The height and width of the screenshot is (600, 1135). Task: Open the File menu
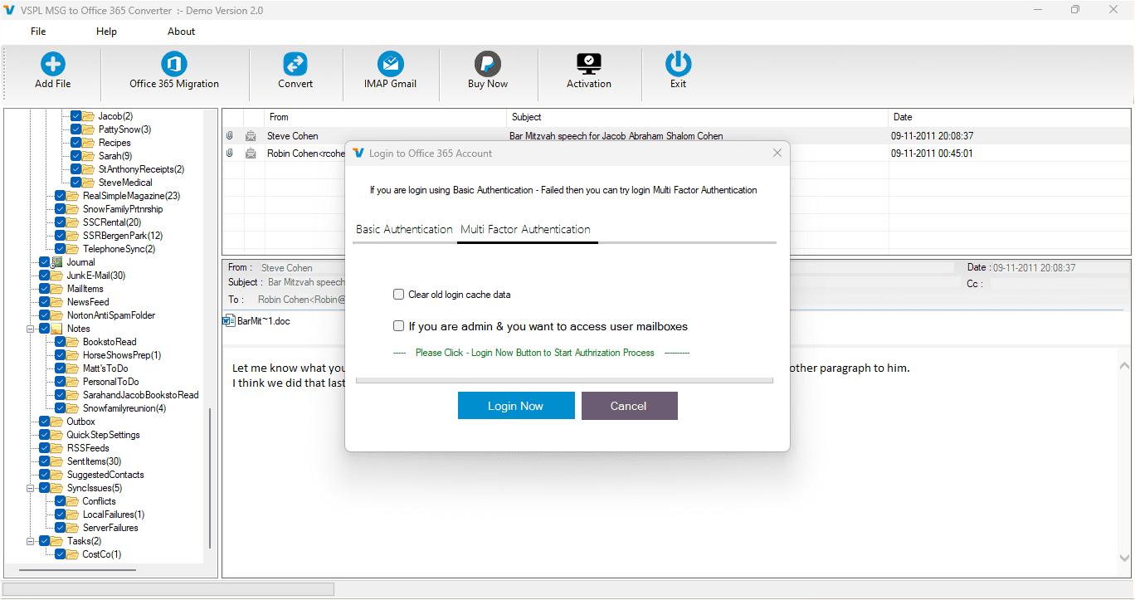pos(38,32)
